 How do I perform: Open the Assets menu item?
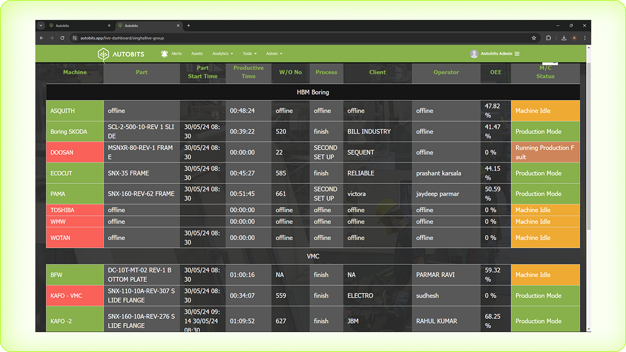197,54
